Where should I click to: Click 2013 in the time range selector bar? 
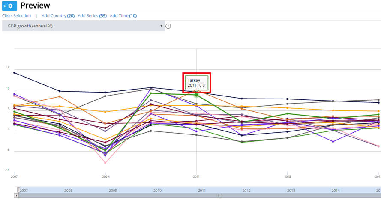[291, 190]
